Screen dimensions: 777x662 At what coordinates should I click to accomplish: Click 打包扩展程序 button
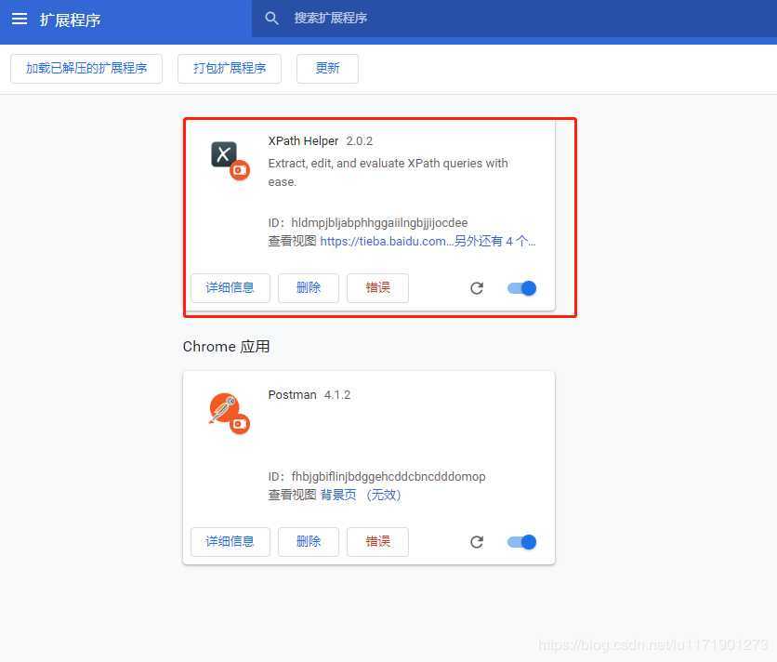(x=230, y=69)
